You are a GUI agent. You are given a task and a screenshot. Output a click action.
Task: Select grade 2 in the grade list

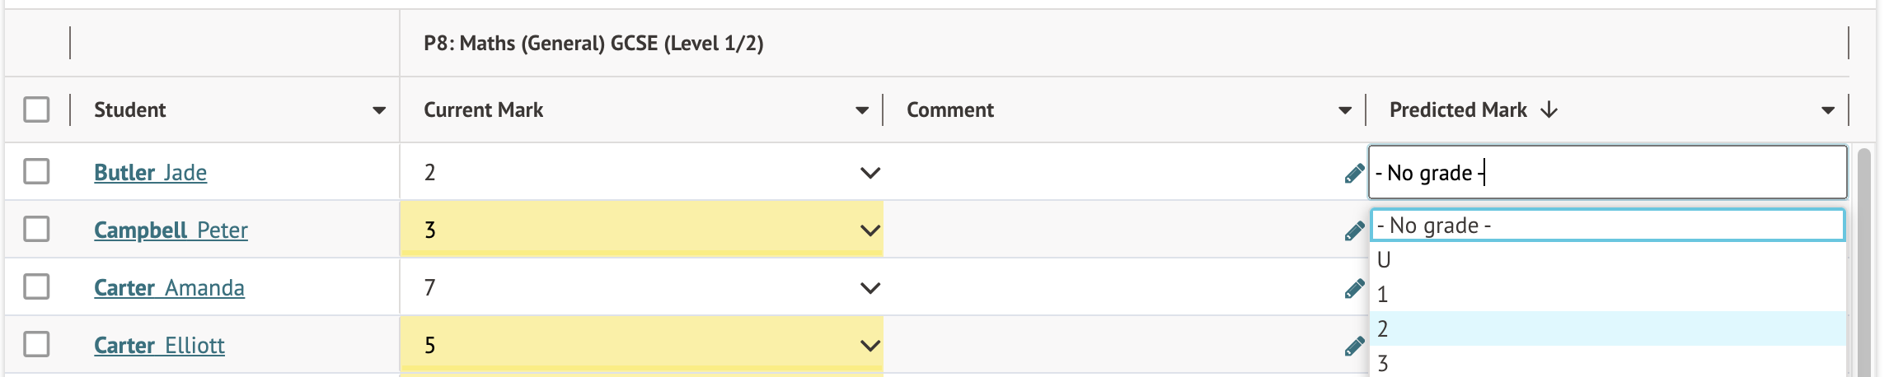point(1383,329)
